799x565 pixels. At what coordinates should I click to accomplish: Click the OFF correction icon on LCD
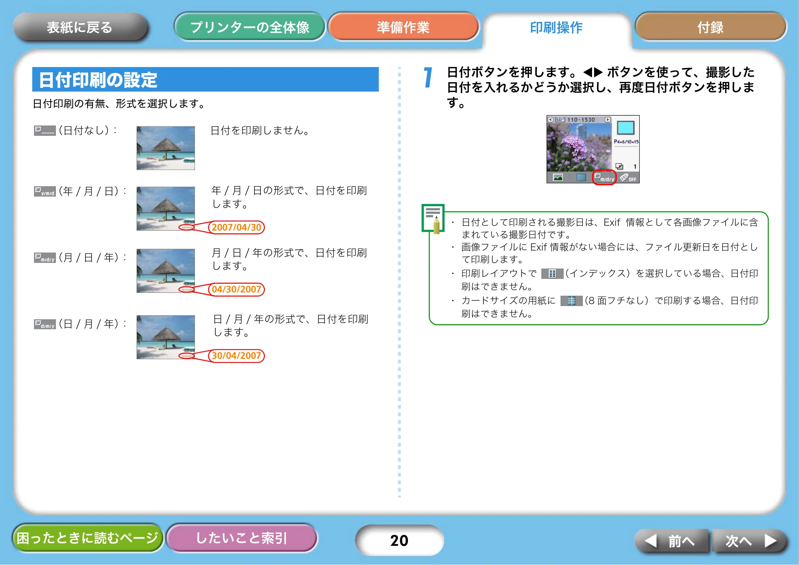[628, 177]
